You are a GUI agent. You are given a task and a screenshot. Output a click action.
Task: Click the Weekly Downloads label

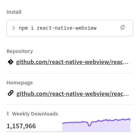35,114
